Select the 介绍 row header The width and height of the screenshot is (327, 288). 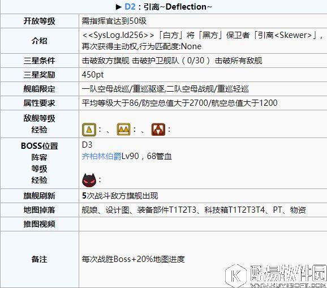40,41
